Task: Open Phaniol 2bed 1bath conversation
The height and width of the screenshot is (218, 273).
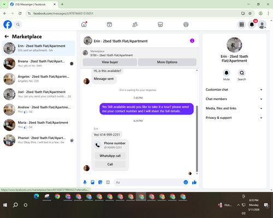Action: [x=38, y=140]
